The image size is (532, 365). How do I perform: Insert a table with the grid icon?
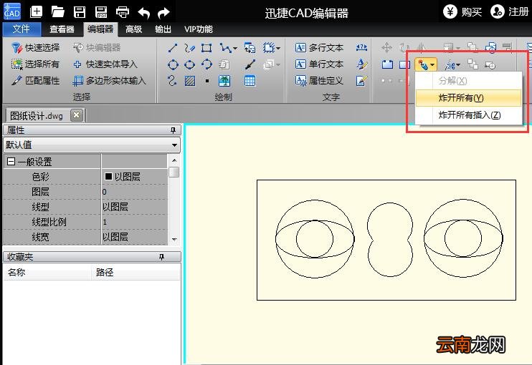tap(250, 81)
